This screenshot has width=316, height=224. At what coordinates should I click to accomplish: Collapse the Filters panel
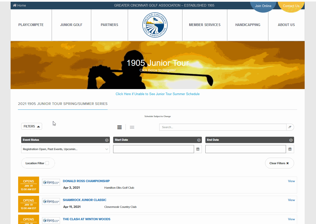tap(31, 126)
